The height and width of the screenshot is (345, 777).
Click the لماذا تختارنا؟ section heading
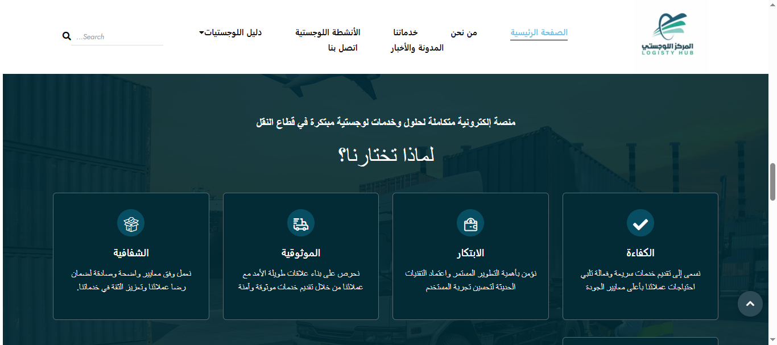[386, 155]
